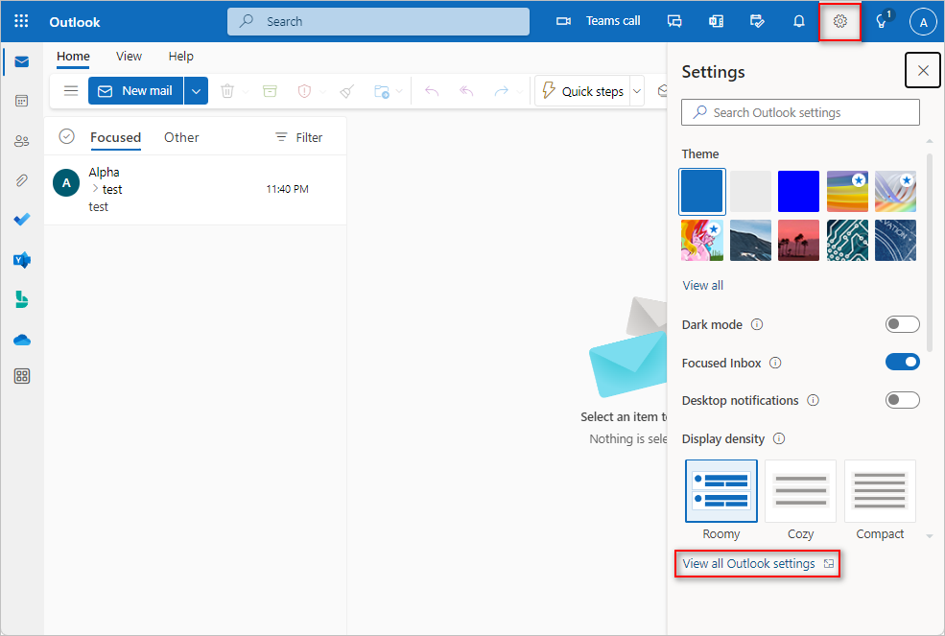Enable Desktop notifications switch
The width and height of the screenshot is (945, 636).
[x=902, y=400]
